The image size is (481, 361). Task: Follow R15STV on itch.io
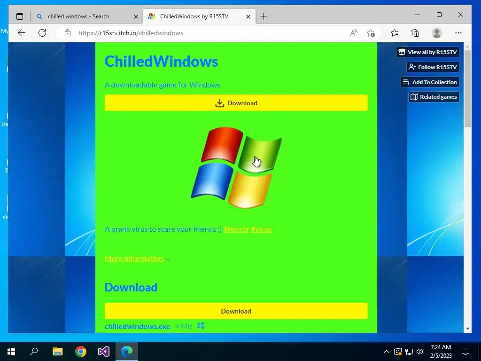point(433,67)
